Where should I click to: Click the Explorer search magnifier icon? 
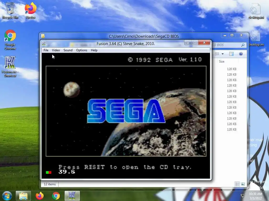(243, 45)
